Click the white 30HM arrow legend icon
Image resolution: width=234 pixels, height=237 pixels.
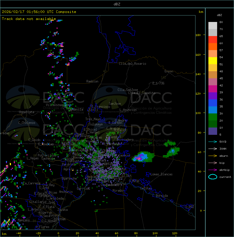point(213,149)
